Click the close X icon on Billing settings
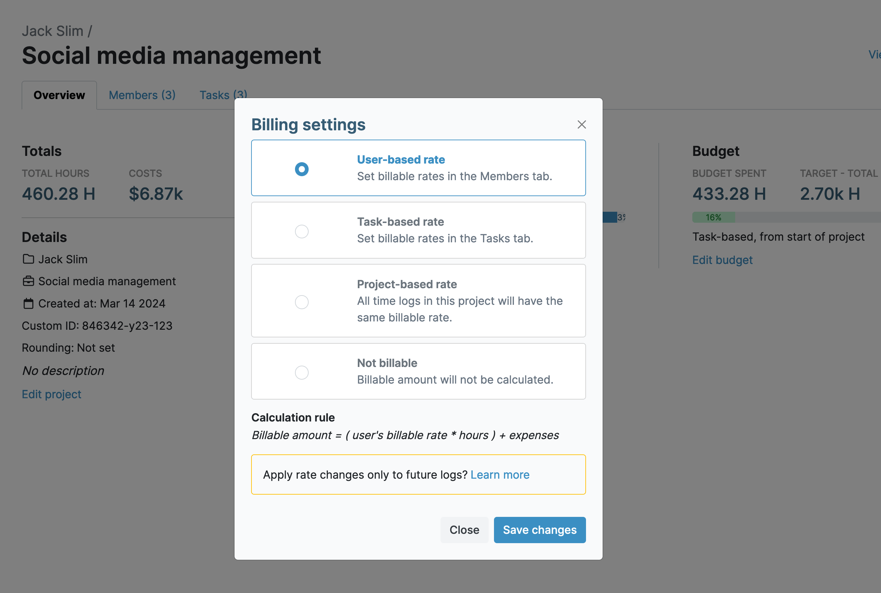The image size is (881, 593). click(582, 124)
